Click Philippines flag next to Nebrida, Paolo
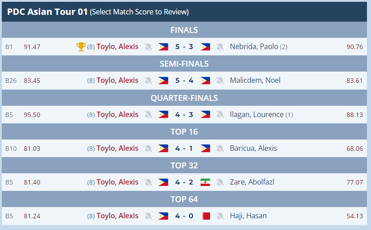371x230 pixels. tap(205, 47)
